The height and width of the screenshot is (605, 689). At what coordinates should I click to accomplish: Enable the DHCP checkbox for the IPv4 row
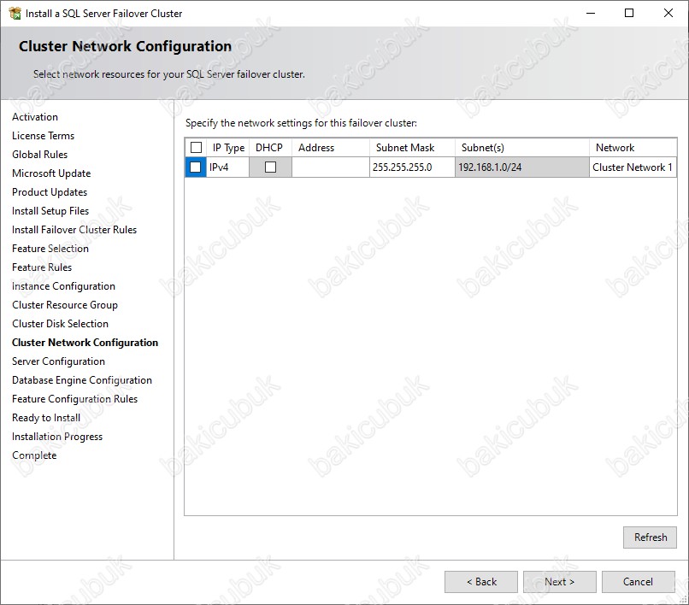click(270, 167)
